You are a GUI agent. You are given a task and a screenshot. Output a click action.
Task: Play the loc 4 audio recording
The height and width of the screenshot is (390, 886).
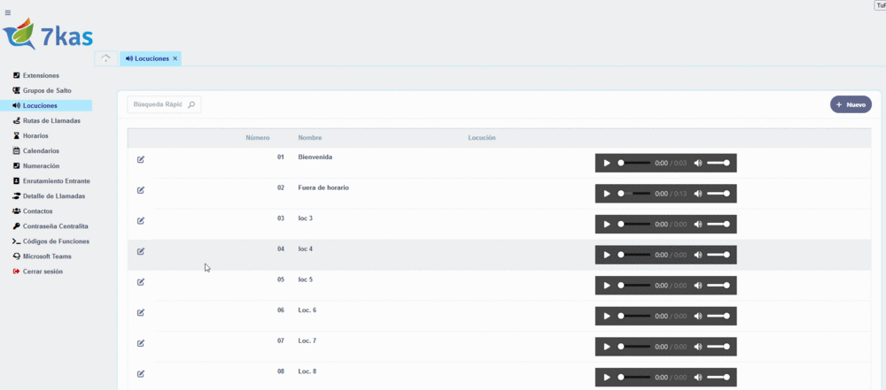click(607, 255)
